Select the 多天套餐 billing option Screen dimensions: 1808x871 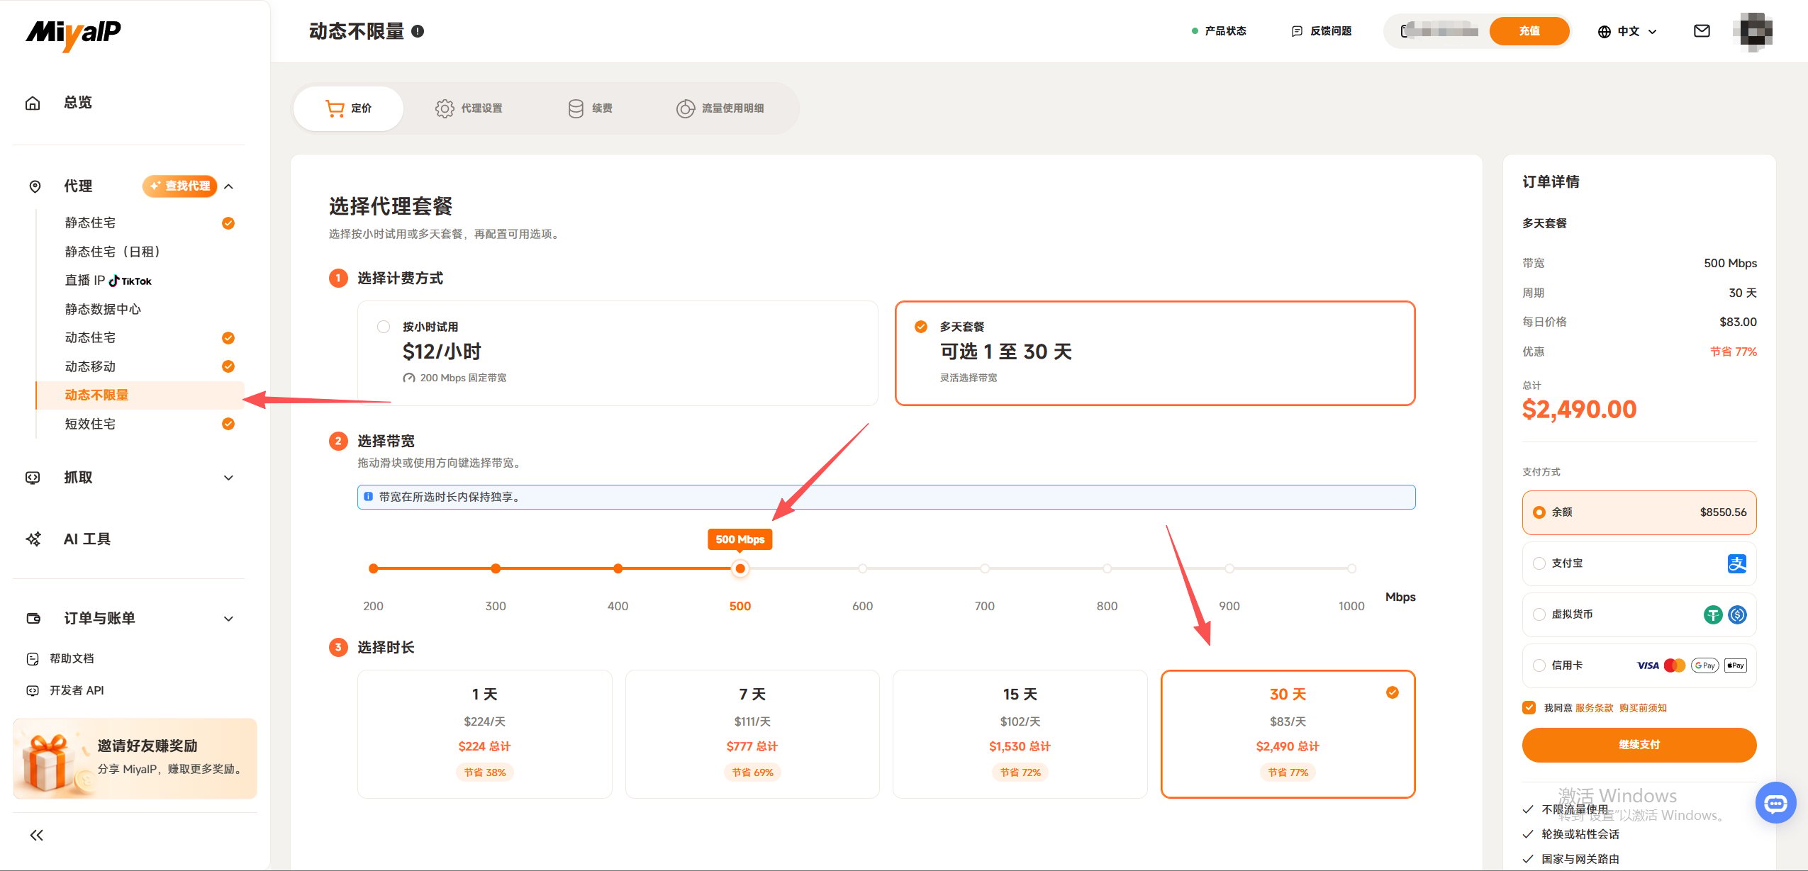pos(1154,353)
